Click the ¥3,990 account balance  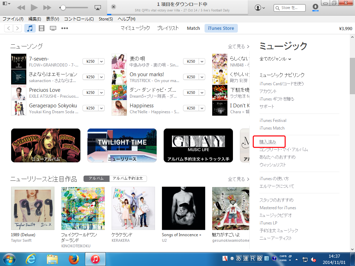coord(346,28)
